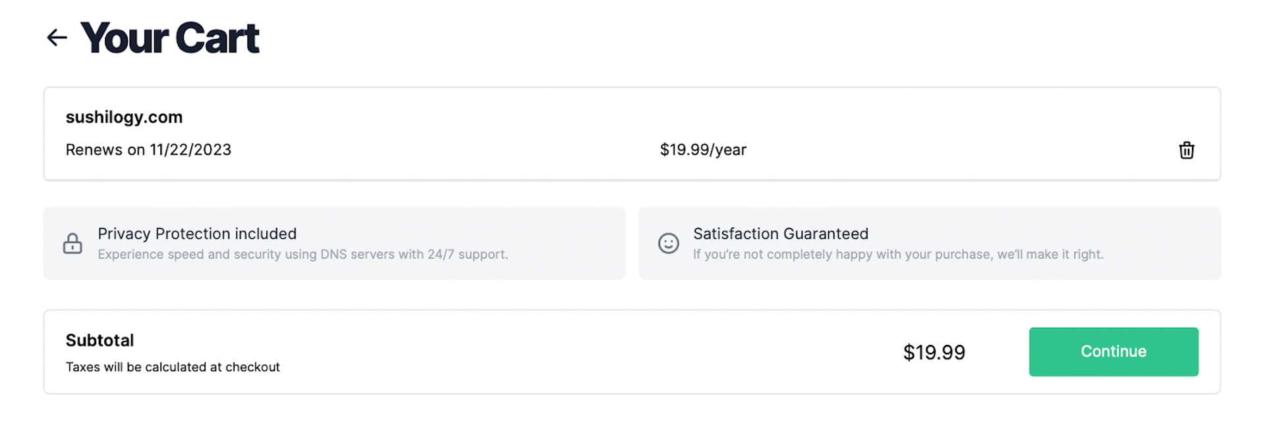Viewport: 1265px width, 437px height.
Task: Click the Renews on 11/22/2023 text
Action: [x=148, y=150]
